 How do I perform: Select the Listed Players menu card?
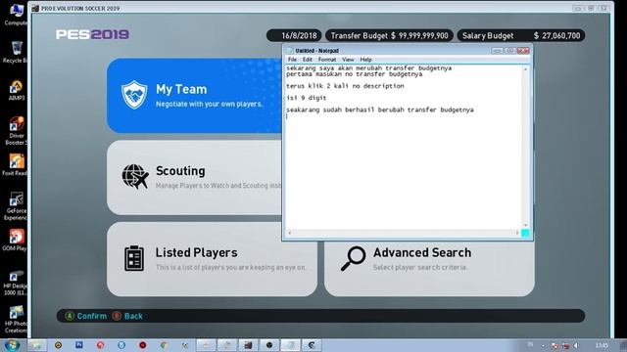coord(212,259)
